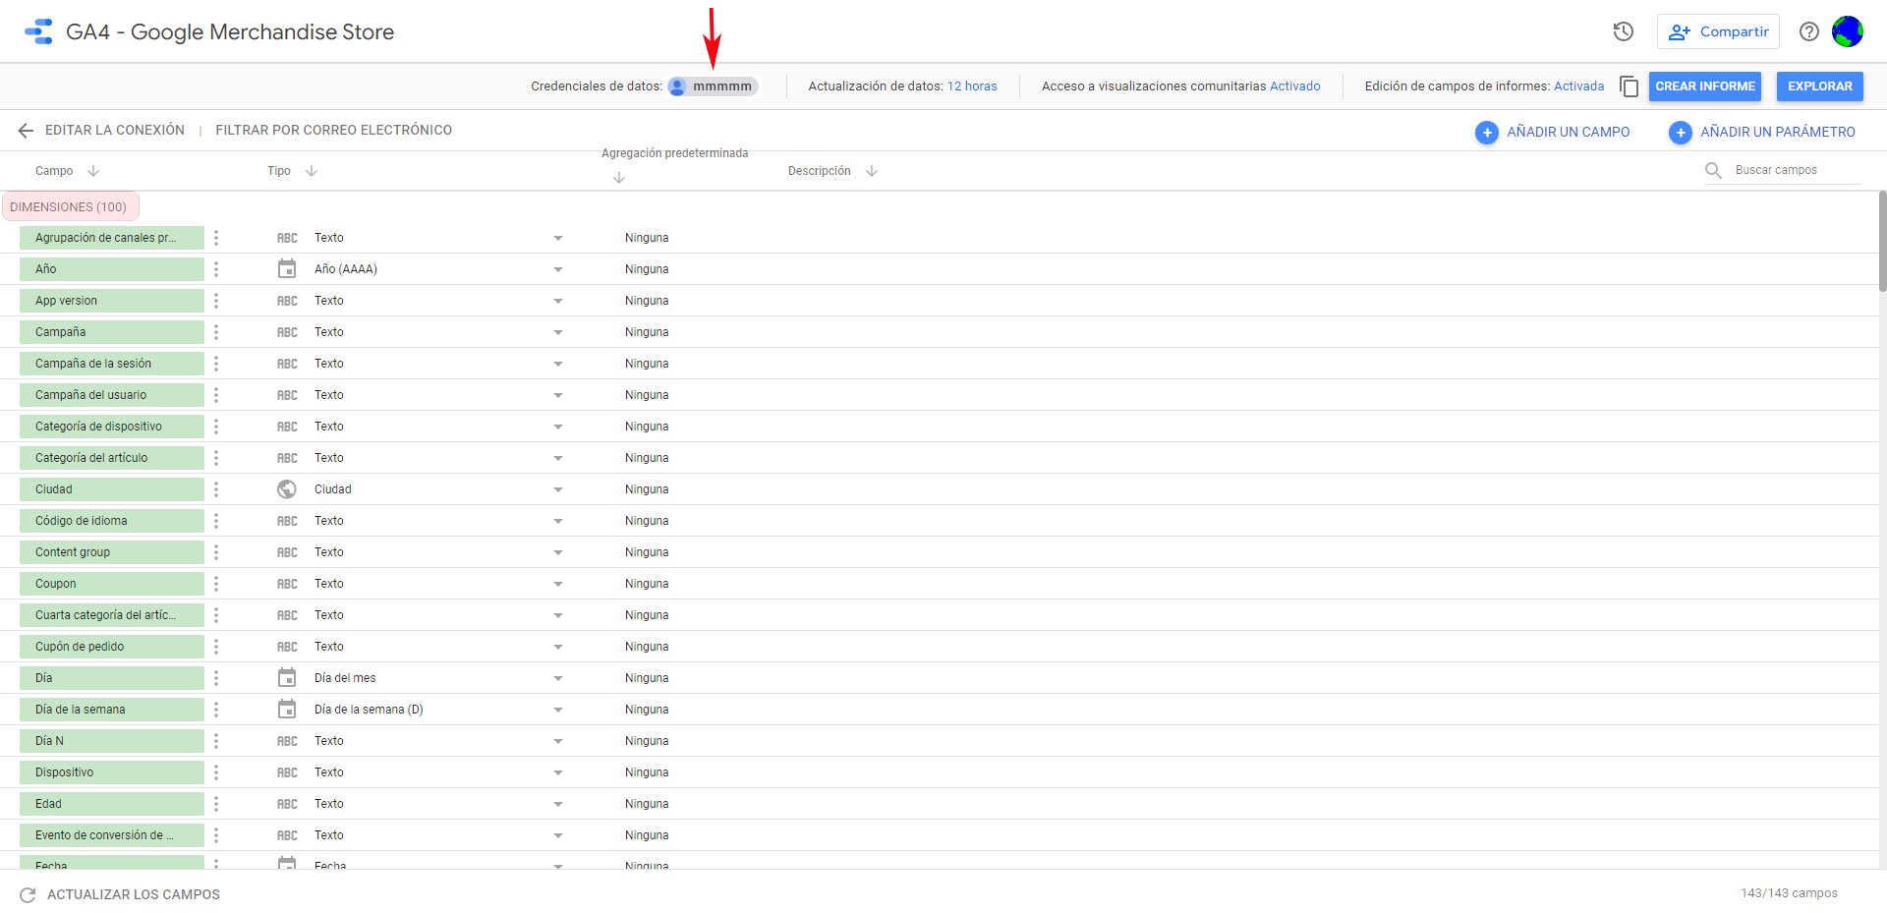The width and height of the screenshot is (1887, 913).
Task: Select the Día N field chip
Action: 112,741
